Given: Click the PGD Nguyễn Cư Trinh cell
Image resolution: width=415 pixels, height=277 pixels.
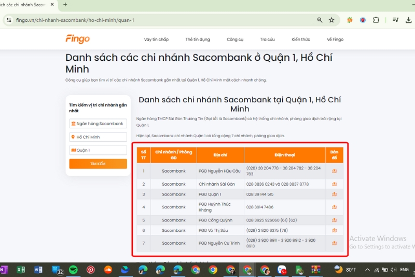Looking at the screenshot, I should pyautogui.click(x=219, y=243).
